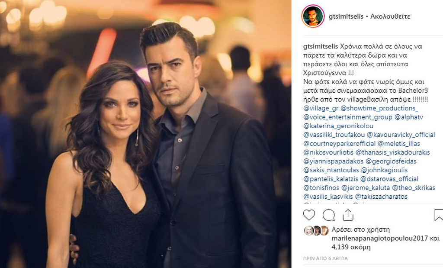View the likers' small avatar thumbnails
The height and width of the screenshot is (268, 443).
(x=316, y=231)
